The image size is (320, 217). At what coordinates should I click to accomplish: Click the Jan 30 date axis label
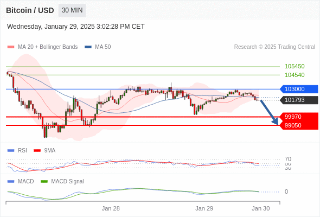coord(261,208)
